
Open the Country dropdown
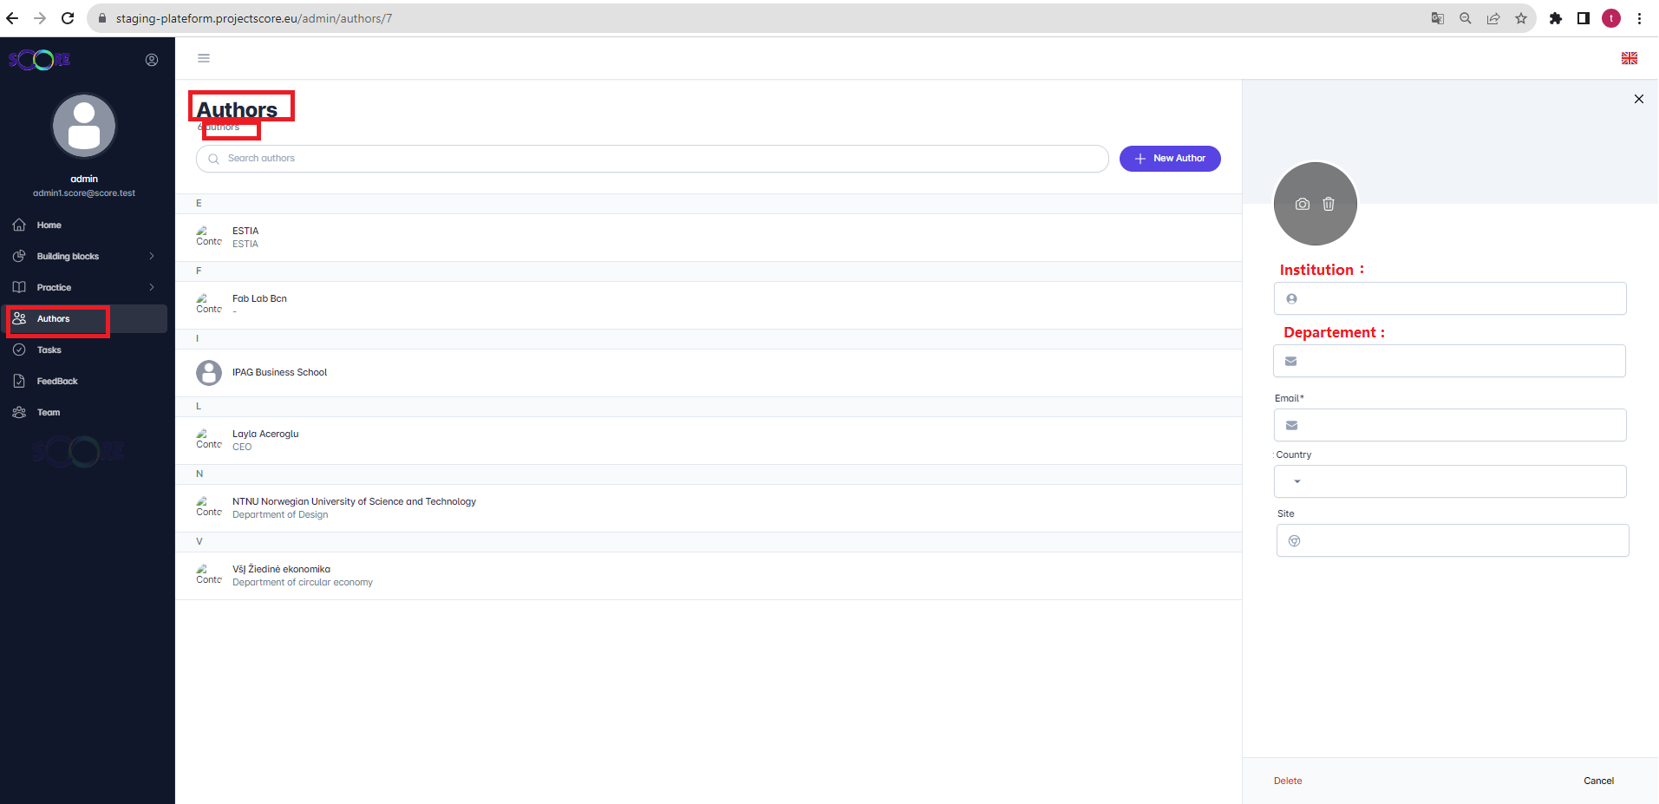(x=1449, y=481)
